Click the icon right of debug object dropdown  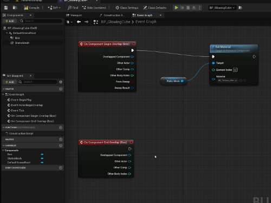(x=240, y=8)
